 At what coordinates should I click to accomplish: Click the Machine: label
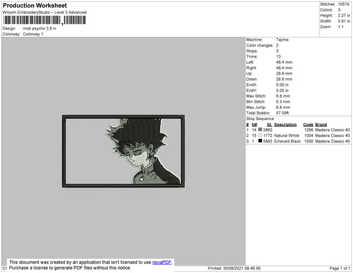[x=254, y=39]
